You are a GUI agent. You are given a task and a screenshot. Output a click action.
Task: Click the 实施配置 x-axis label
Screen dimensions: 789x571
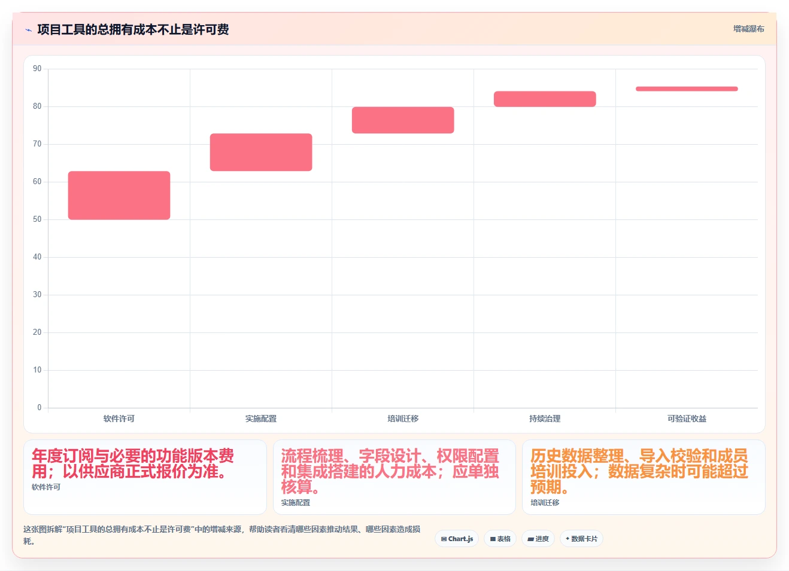click(261, 419)
